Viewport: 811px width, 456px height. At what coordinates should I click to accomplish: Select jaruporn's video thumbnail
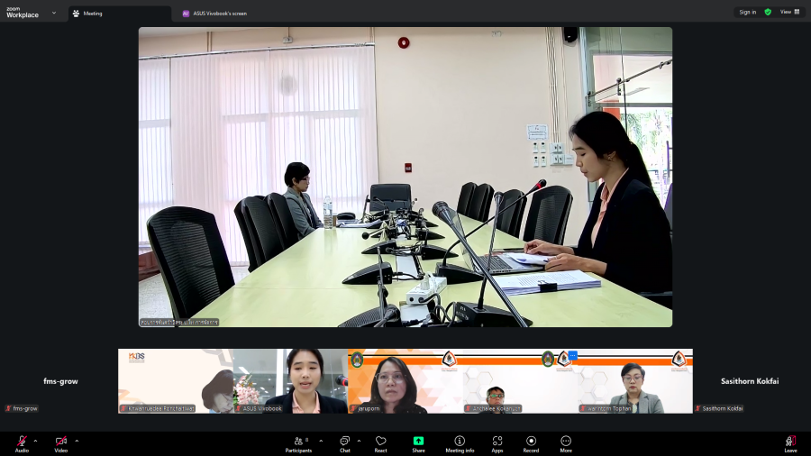[405, 381]
